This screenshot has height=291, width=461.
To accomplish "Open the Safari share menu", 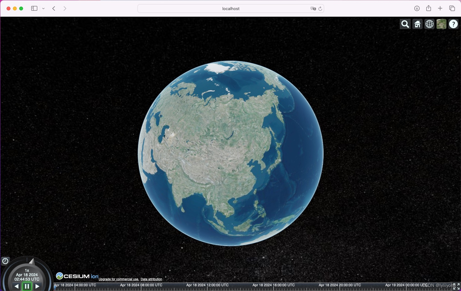I will click(429, 8).
